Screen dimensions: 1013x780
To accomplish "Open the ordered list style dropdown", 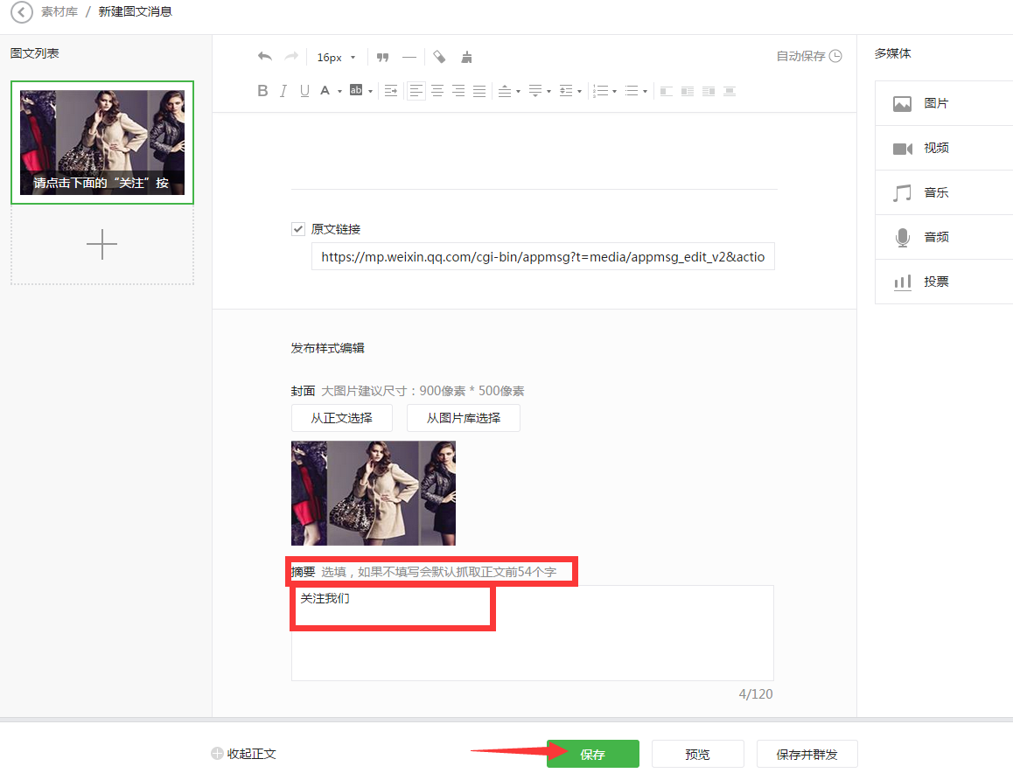I will point(615,91).
